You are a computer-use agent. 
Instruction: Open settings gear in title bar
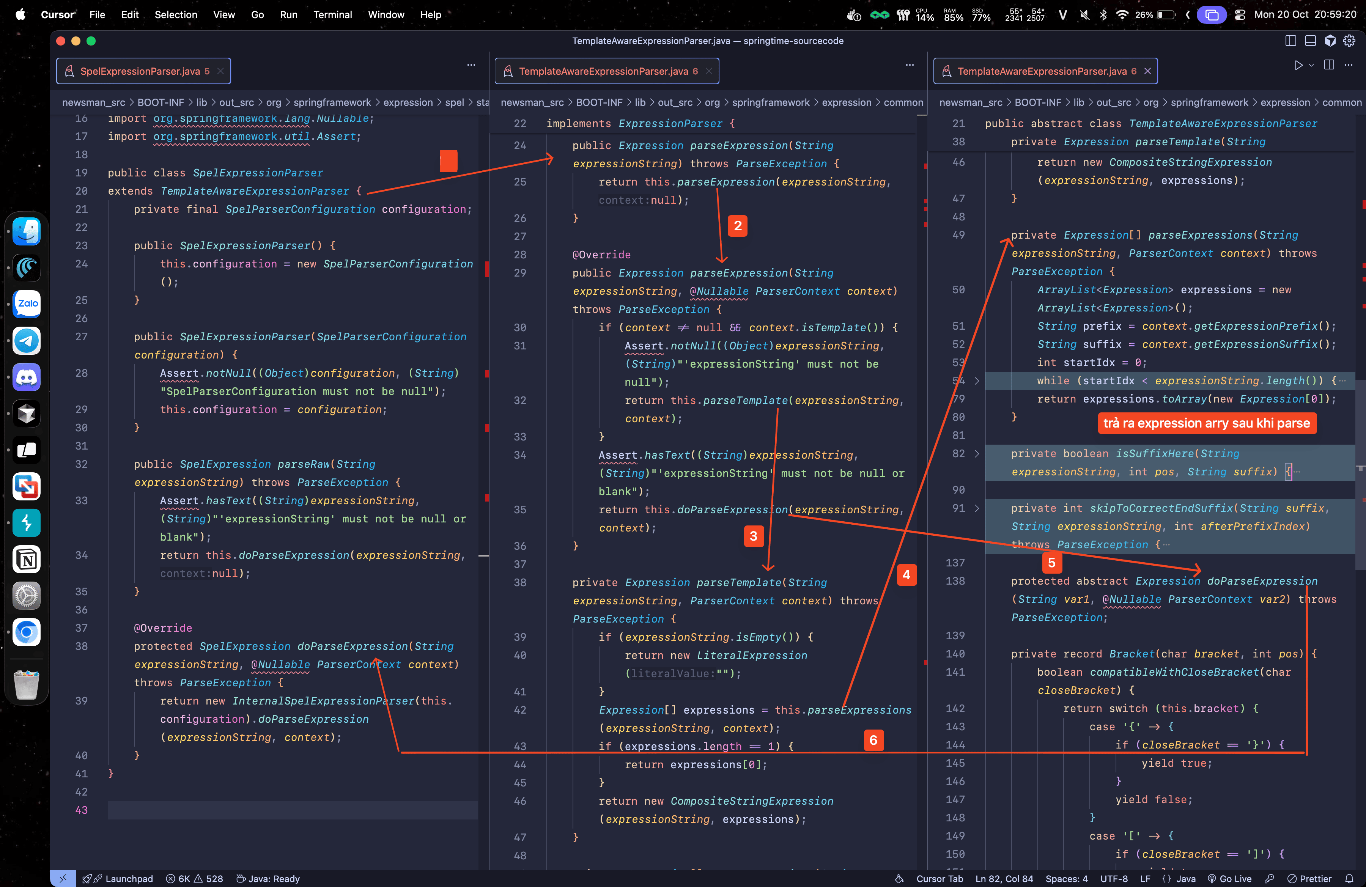[x=1349, y=41]
